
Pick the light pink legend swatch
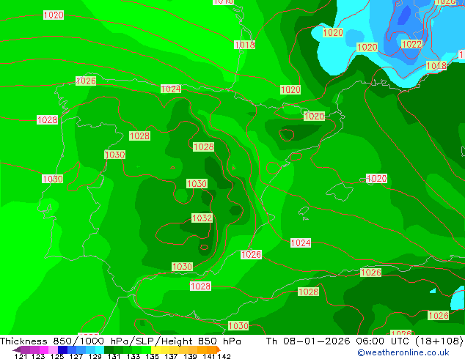[53, 349]
